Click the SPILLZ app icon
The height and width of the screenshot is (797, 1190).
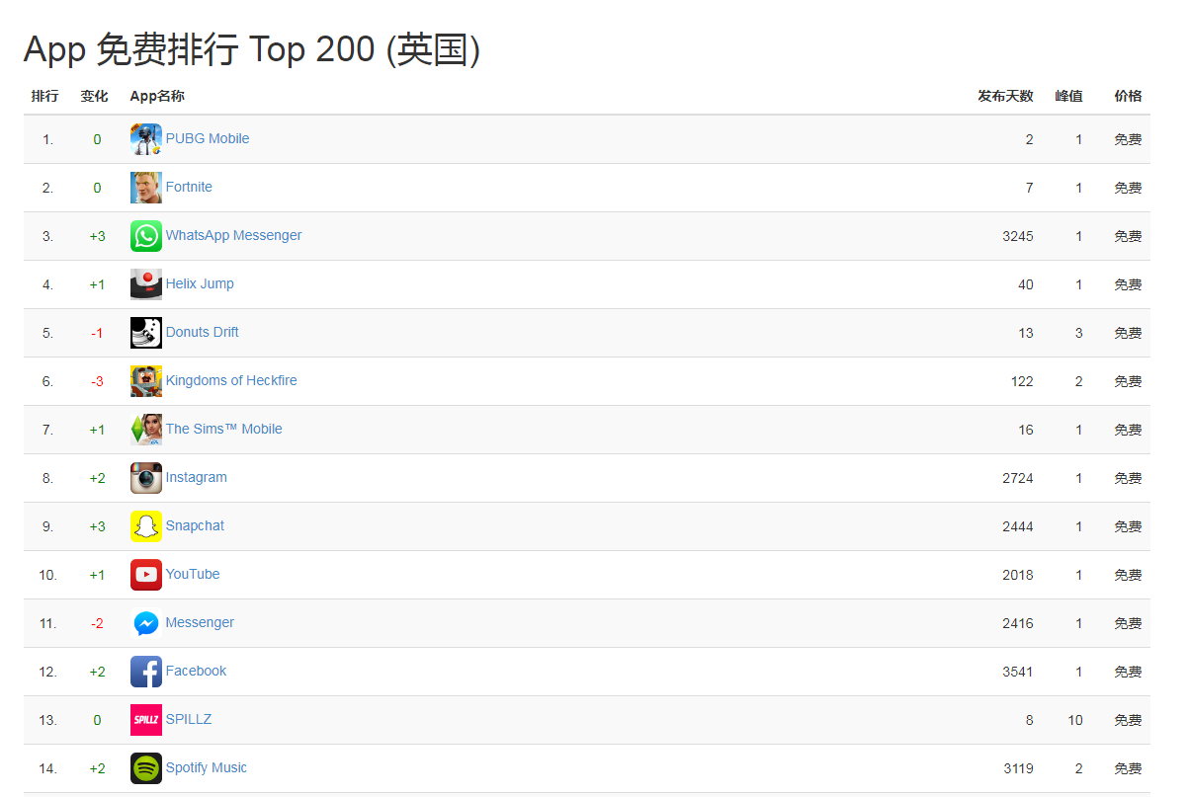coord(146,720)
